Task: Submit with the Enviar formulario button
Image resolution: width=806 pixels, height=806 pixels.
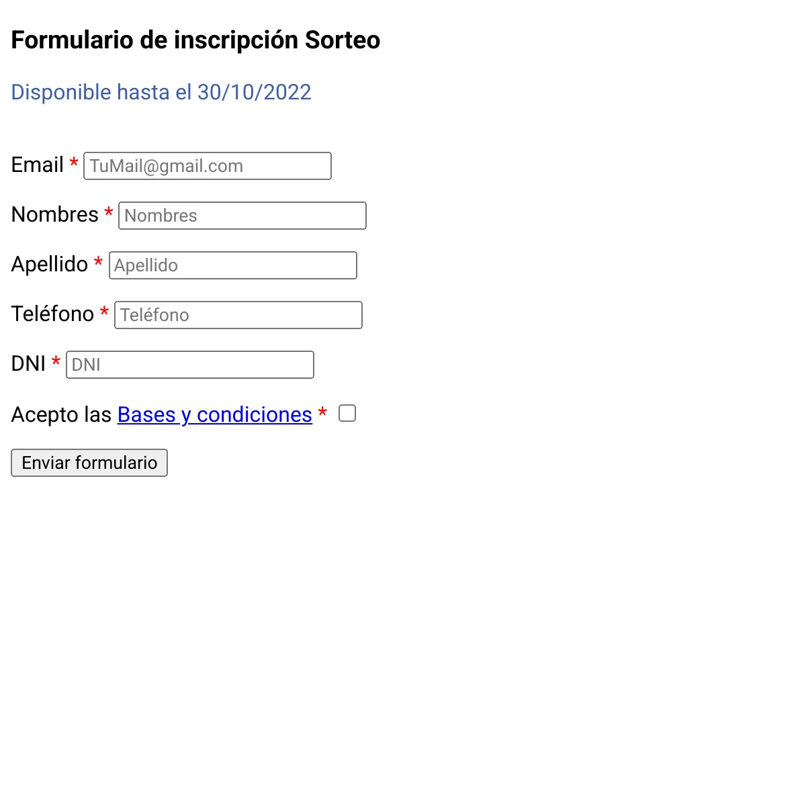Action: (x=89, y=463)
